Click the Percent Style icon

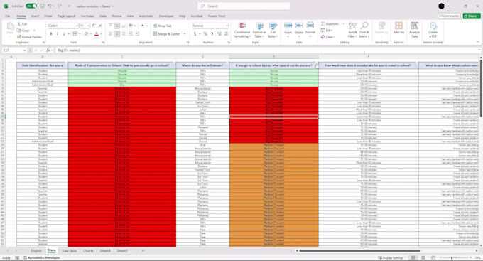click(x=205, y=33)
